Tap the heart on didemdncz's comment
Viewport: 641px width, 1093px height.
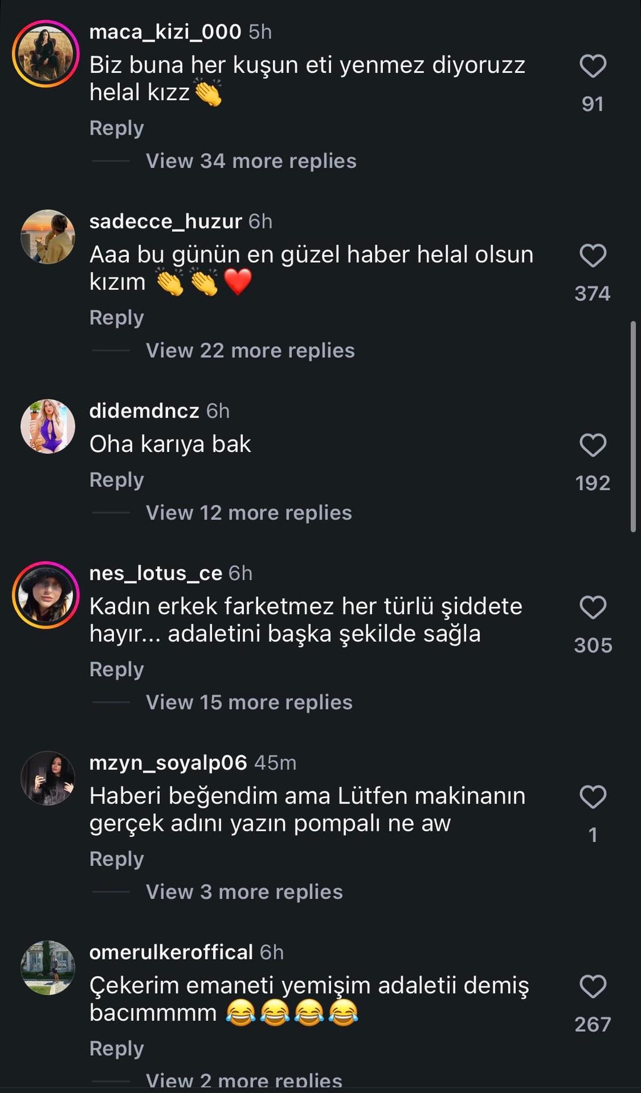592,445
